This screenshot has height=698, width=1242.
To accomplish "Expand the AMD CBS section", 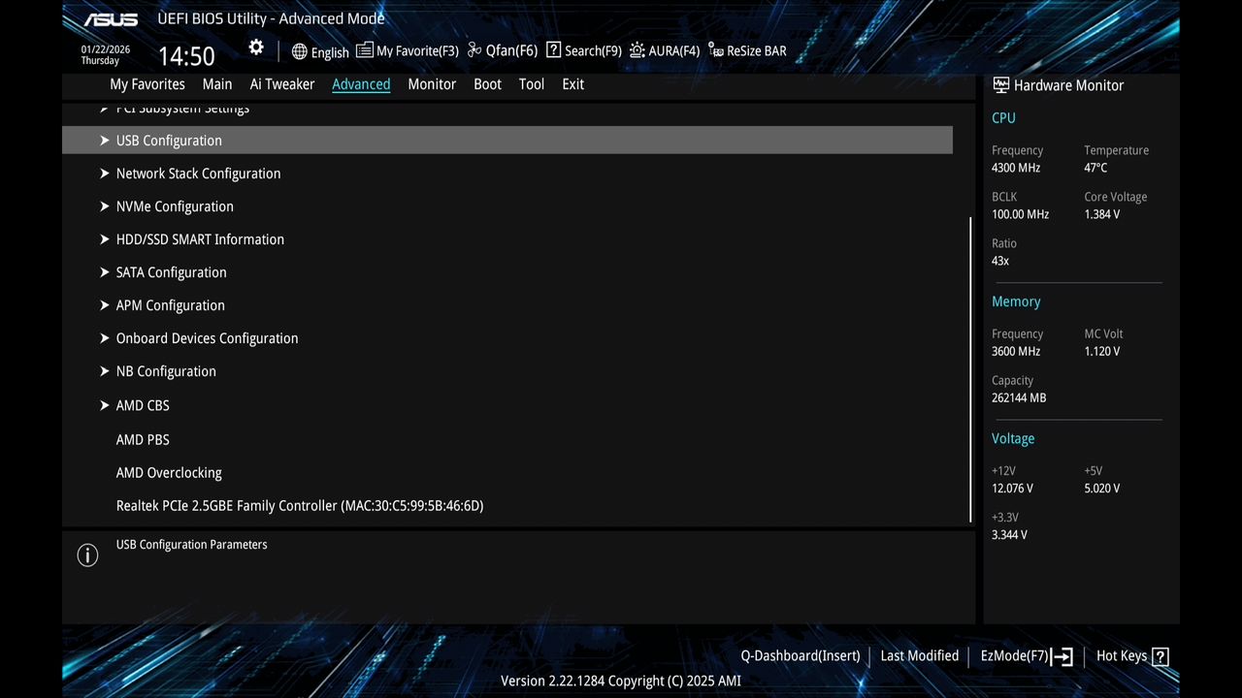I will [x=143, y=405].
